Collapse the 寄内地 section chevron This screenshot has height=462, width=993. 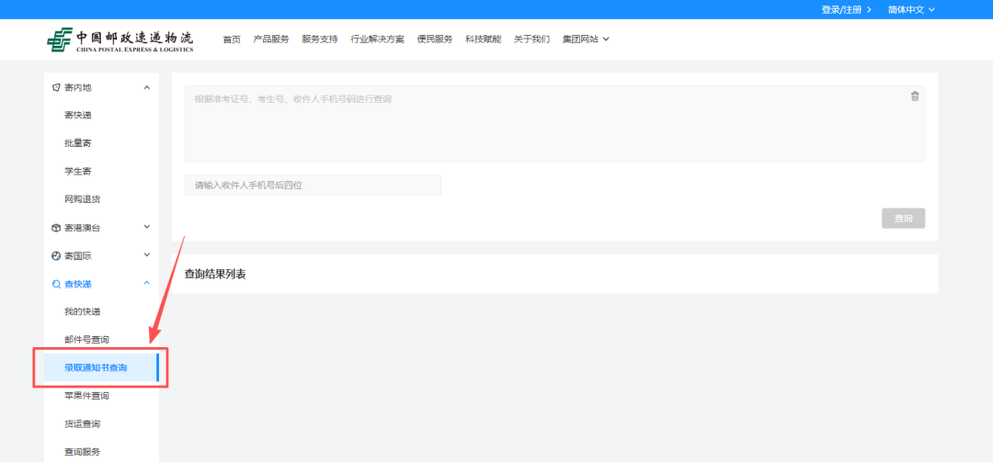(x=147, y=87)
